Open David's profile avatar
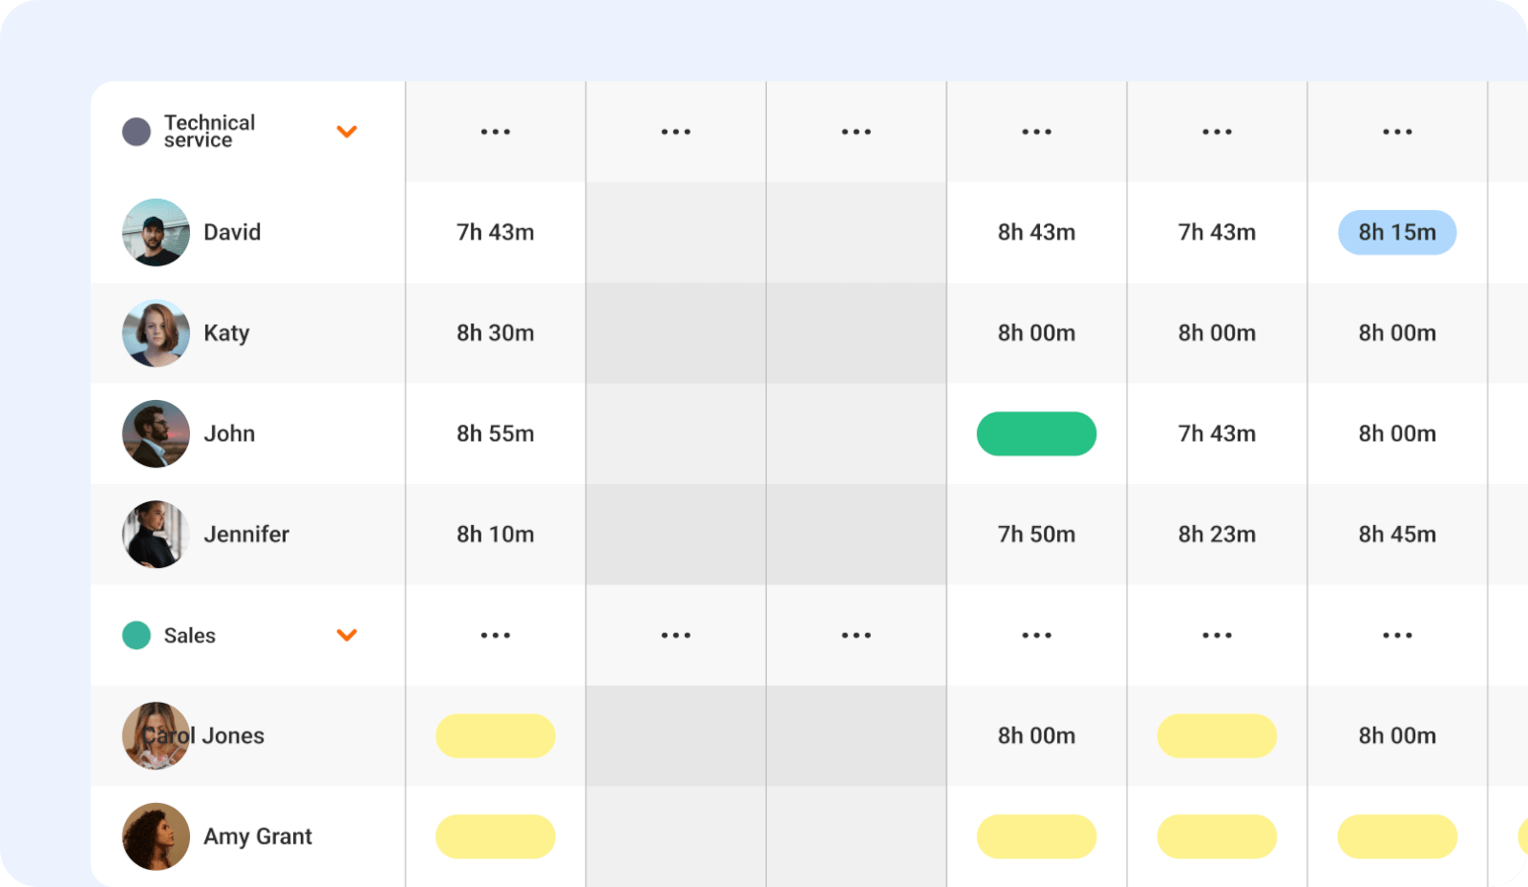Image resolution: width=1528 pixels, height=887 pixels. click(156, 232)
